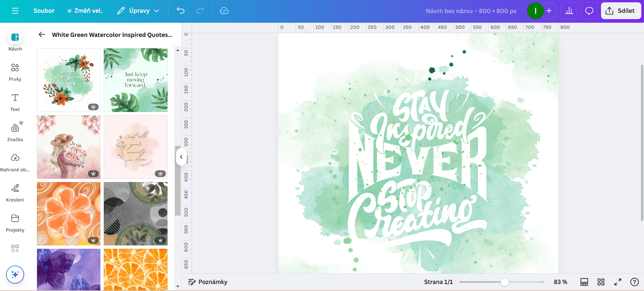Open the comments speech bubble
644x291 pixels.
point(589,11)
